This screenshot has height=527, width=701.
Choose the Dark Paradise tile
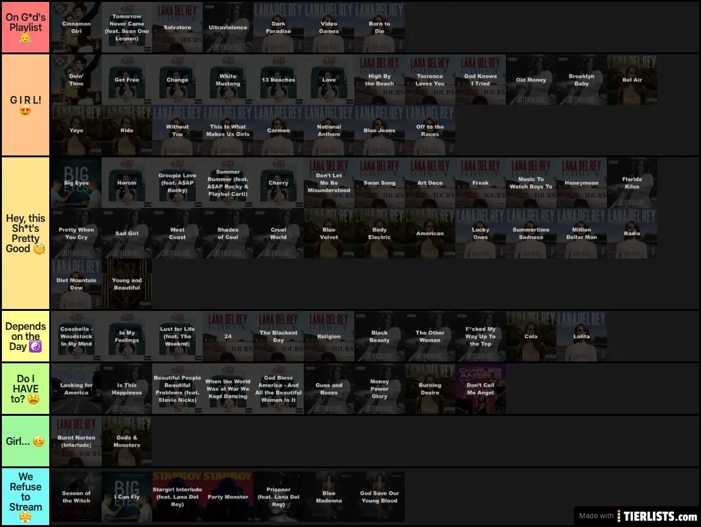[279, 27]
